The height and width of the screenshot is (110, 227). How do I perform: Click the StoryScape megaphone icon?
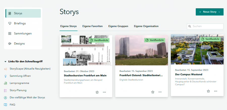pyautogui.click(x=5, y=69)
